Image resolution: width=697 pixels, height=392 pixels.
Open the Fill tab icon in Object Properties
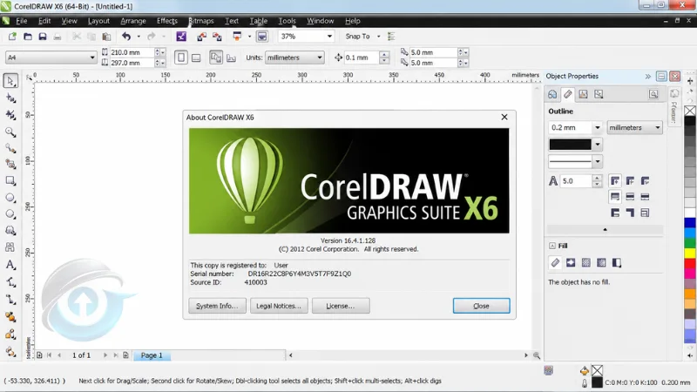pyautogui.click(x=583, y=94)
